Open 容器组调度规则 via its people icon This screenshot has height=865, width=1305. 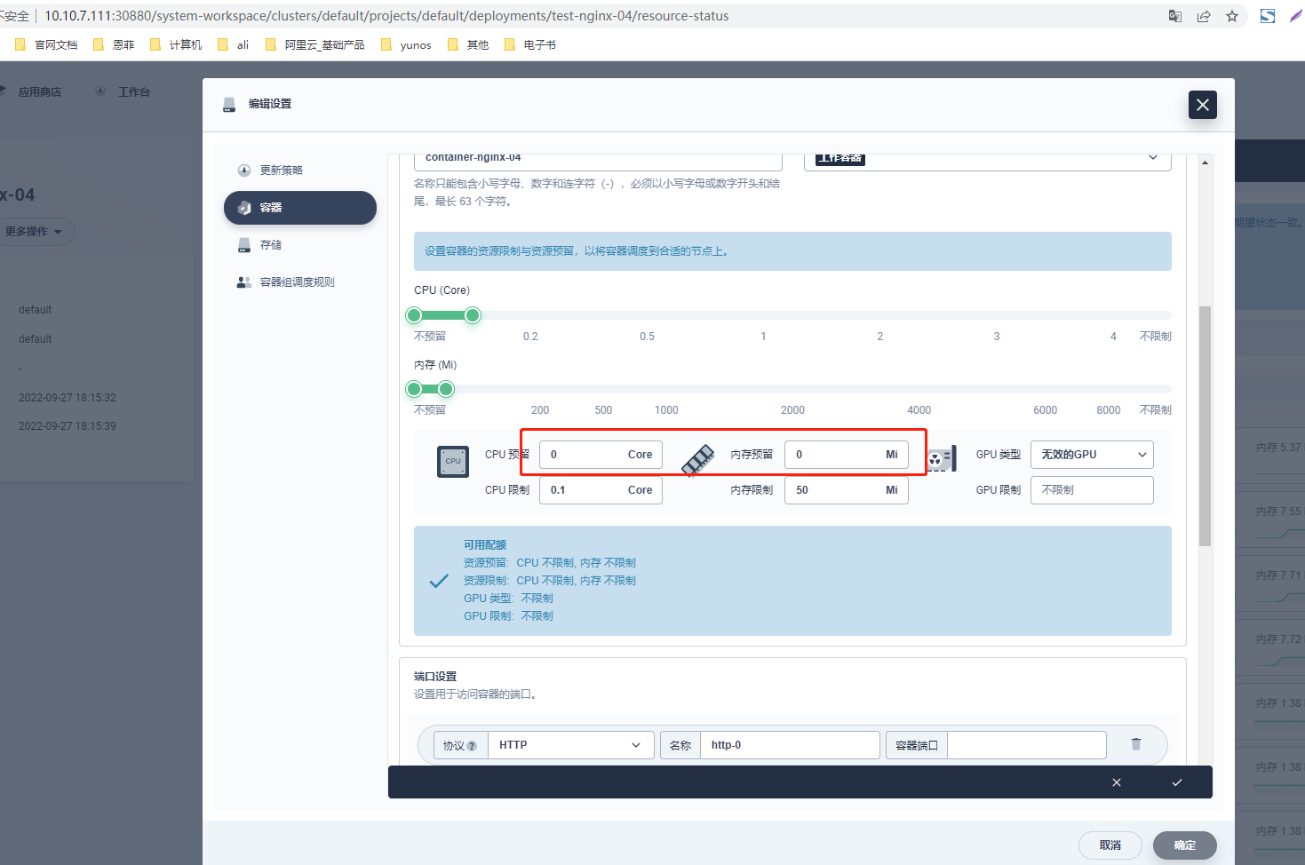pos(243,282)
